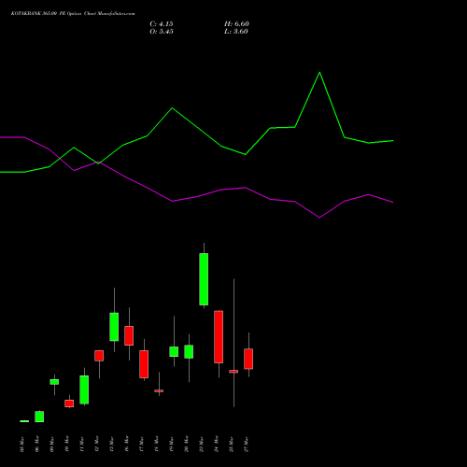The image size is (467, 467).
Task: Select the close value C: 4.15
Action: tap(162, 24)
